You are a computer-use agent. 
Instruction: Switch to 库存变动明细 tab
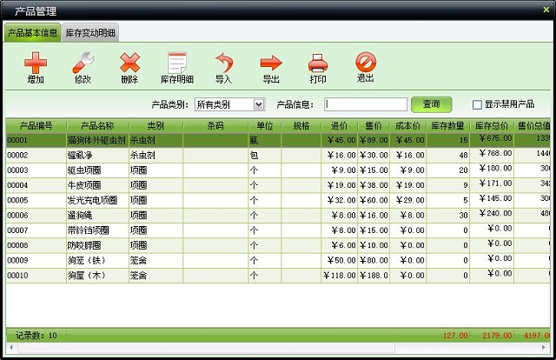point(91,33)
